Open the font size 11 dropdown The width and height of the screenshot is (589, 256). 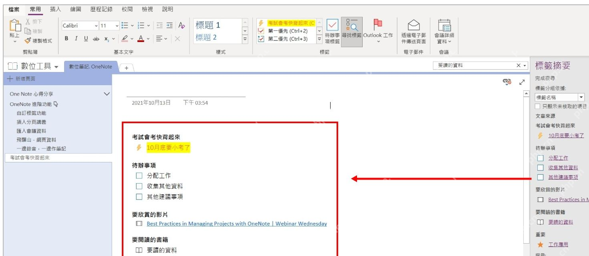pyautogui.click(x=117, y=26)
